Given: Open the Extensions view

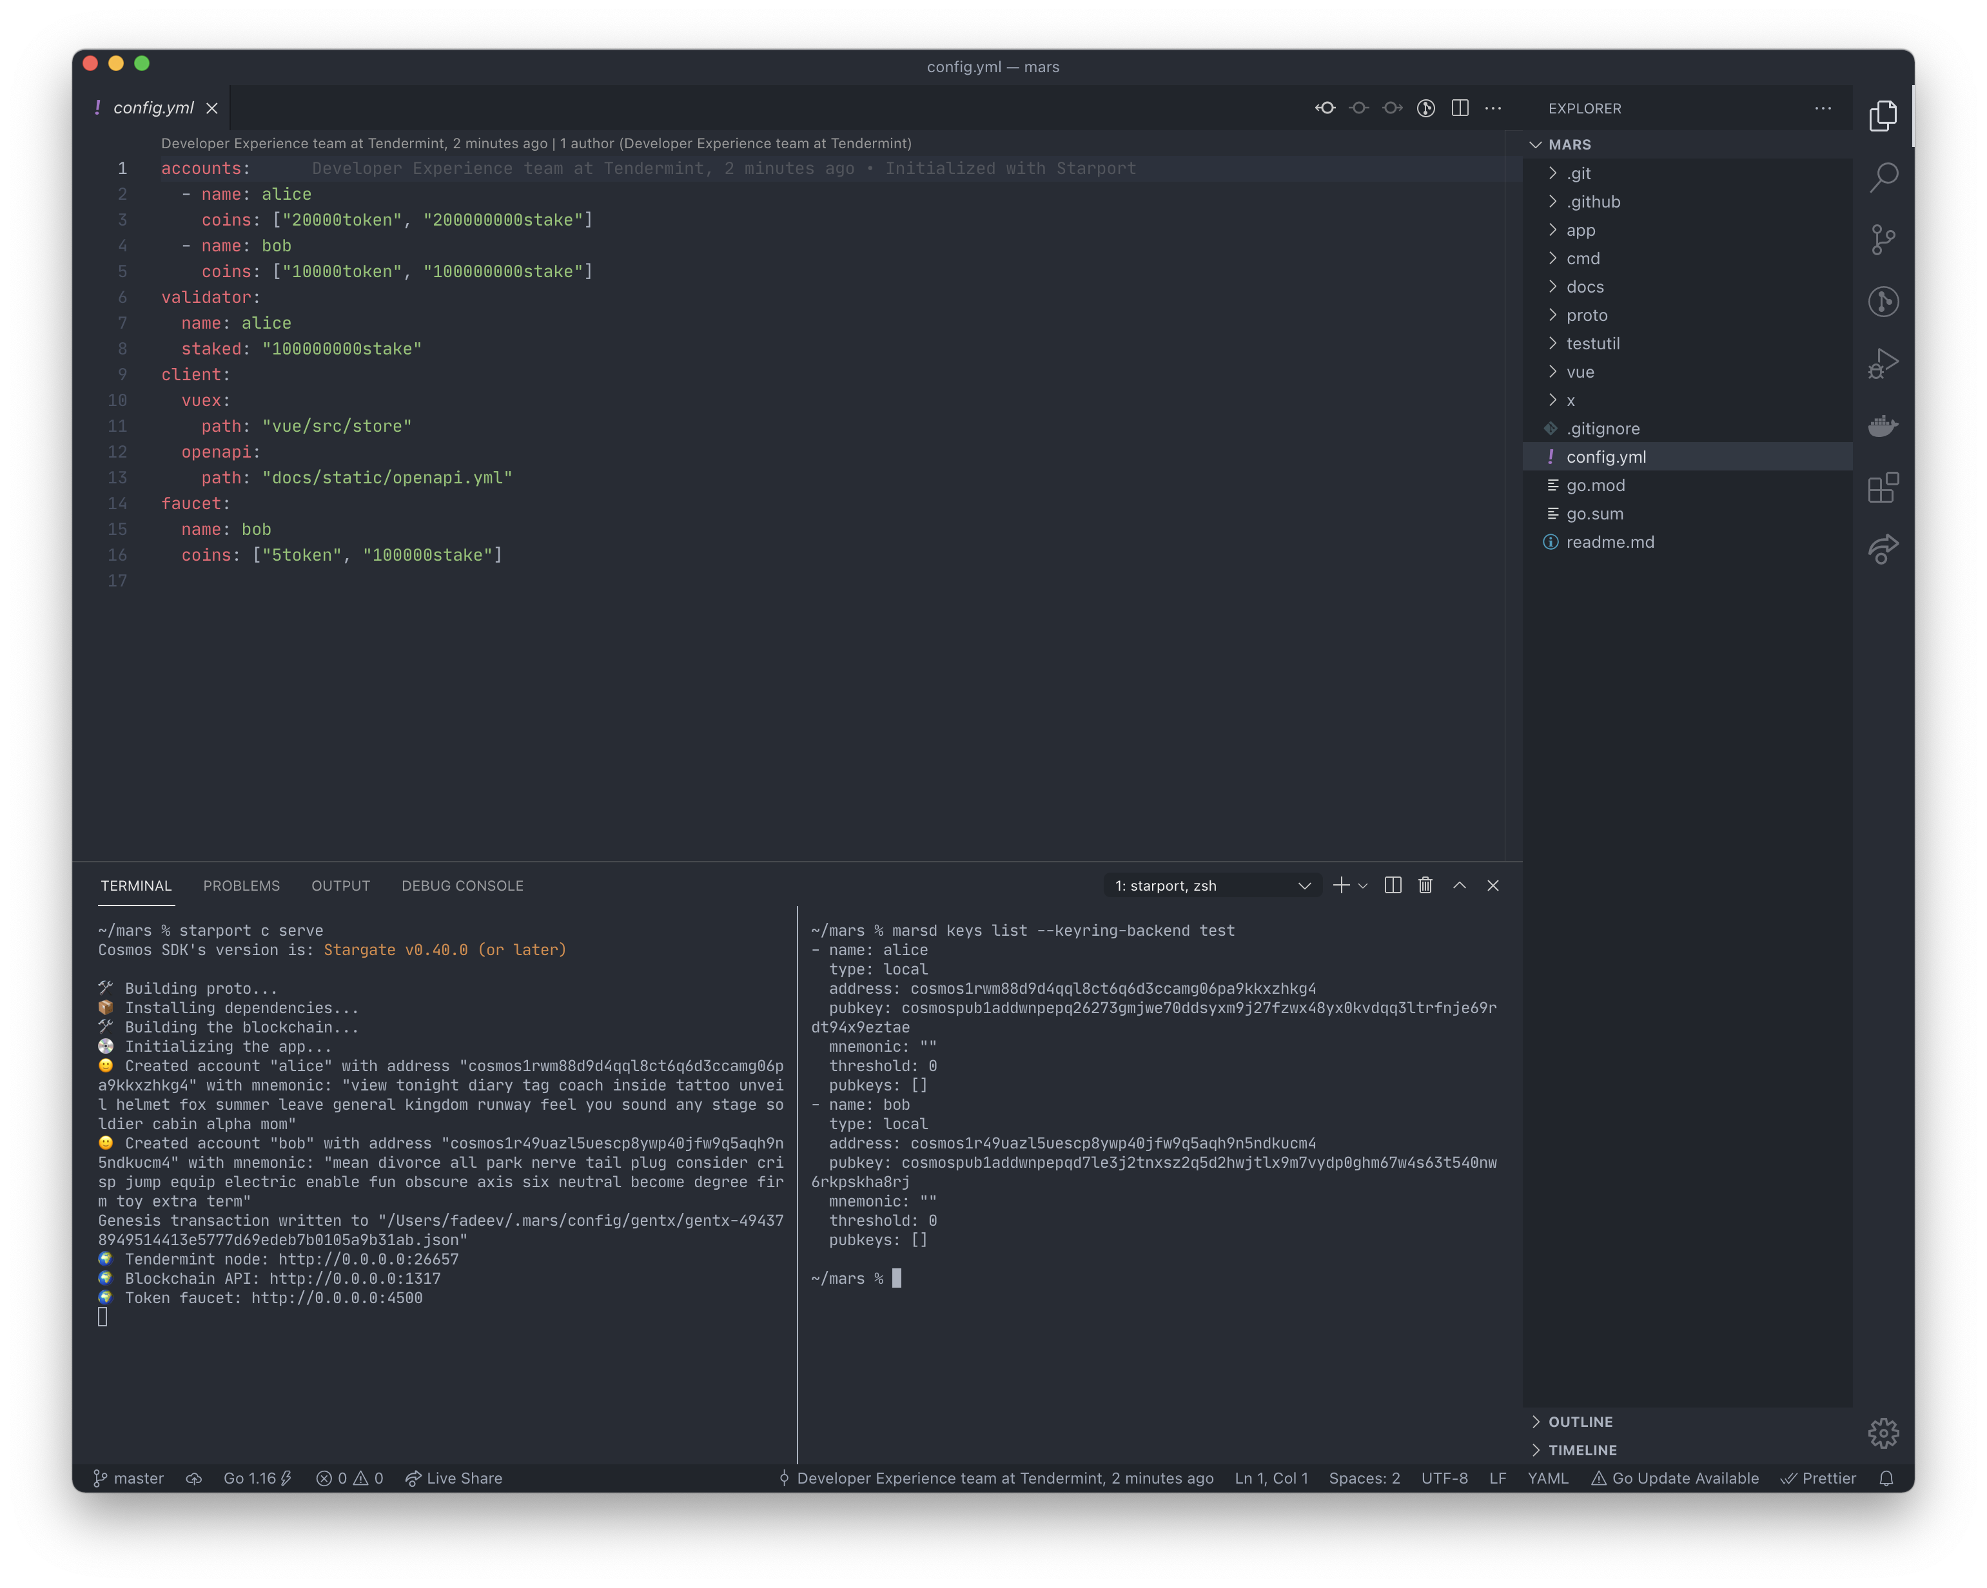Looking at the screenshot, I should tap(1884, 487).
